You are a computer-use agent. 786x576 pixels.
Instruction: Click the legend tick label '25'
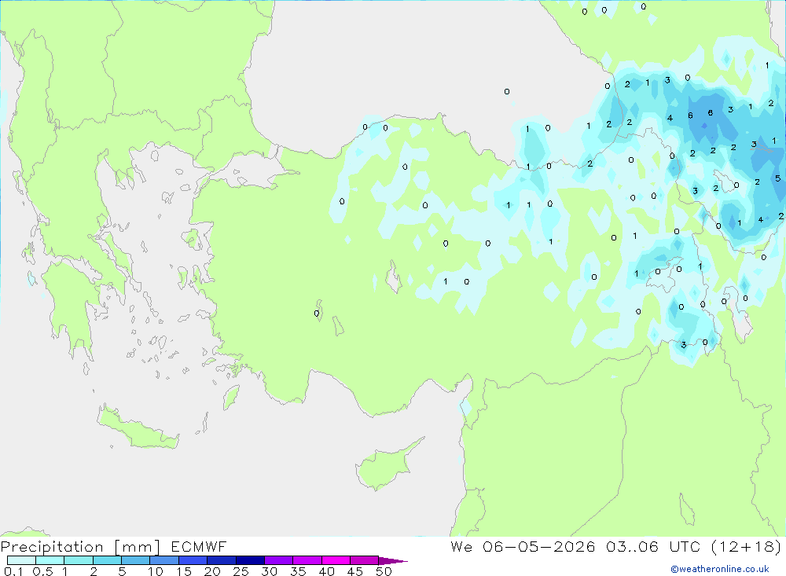[x=241, y=571]
